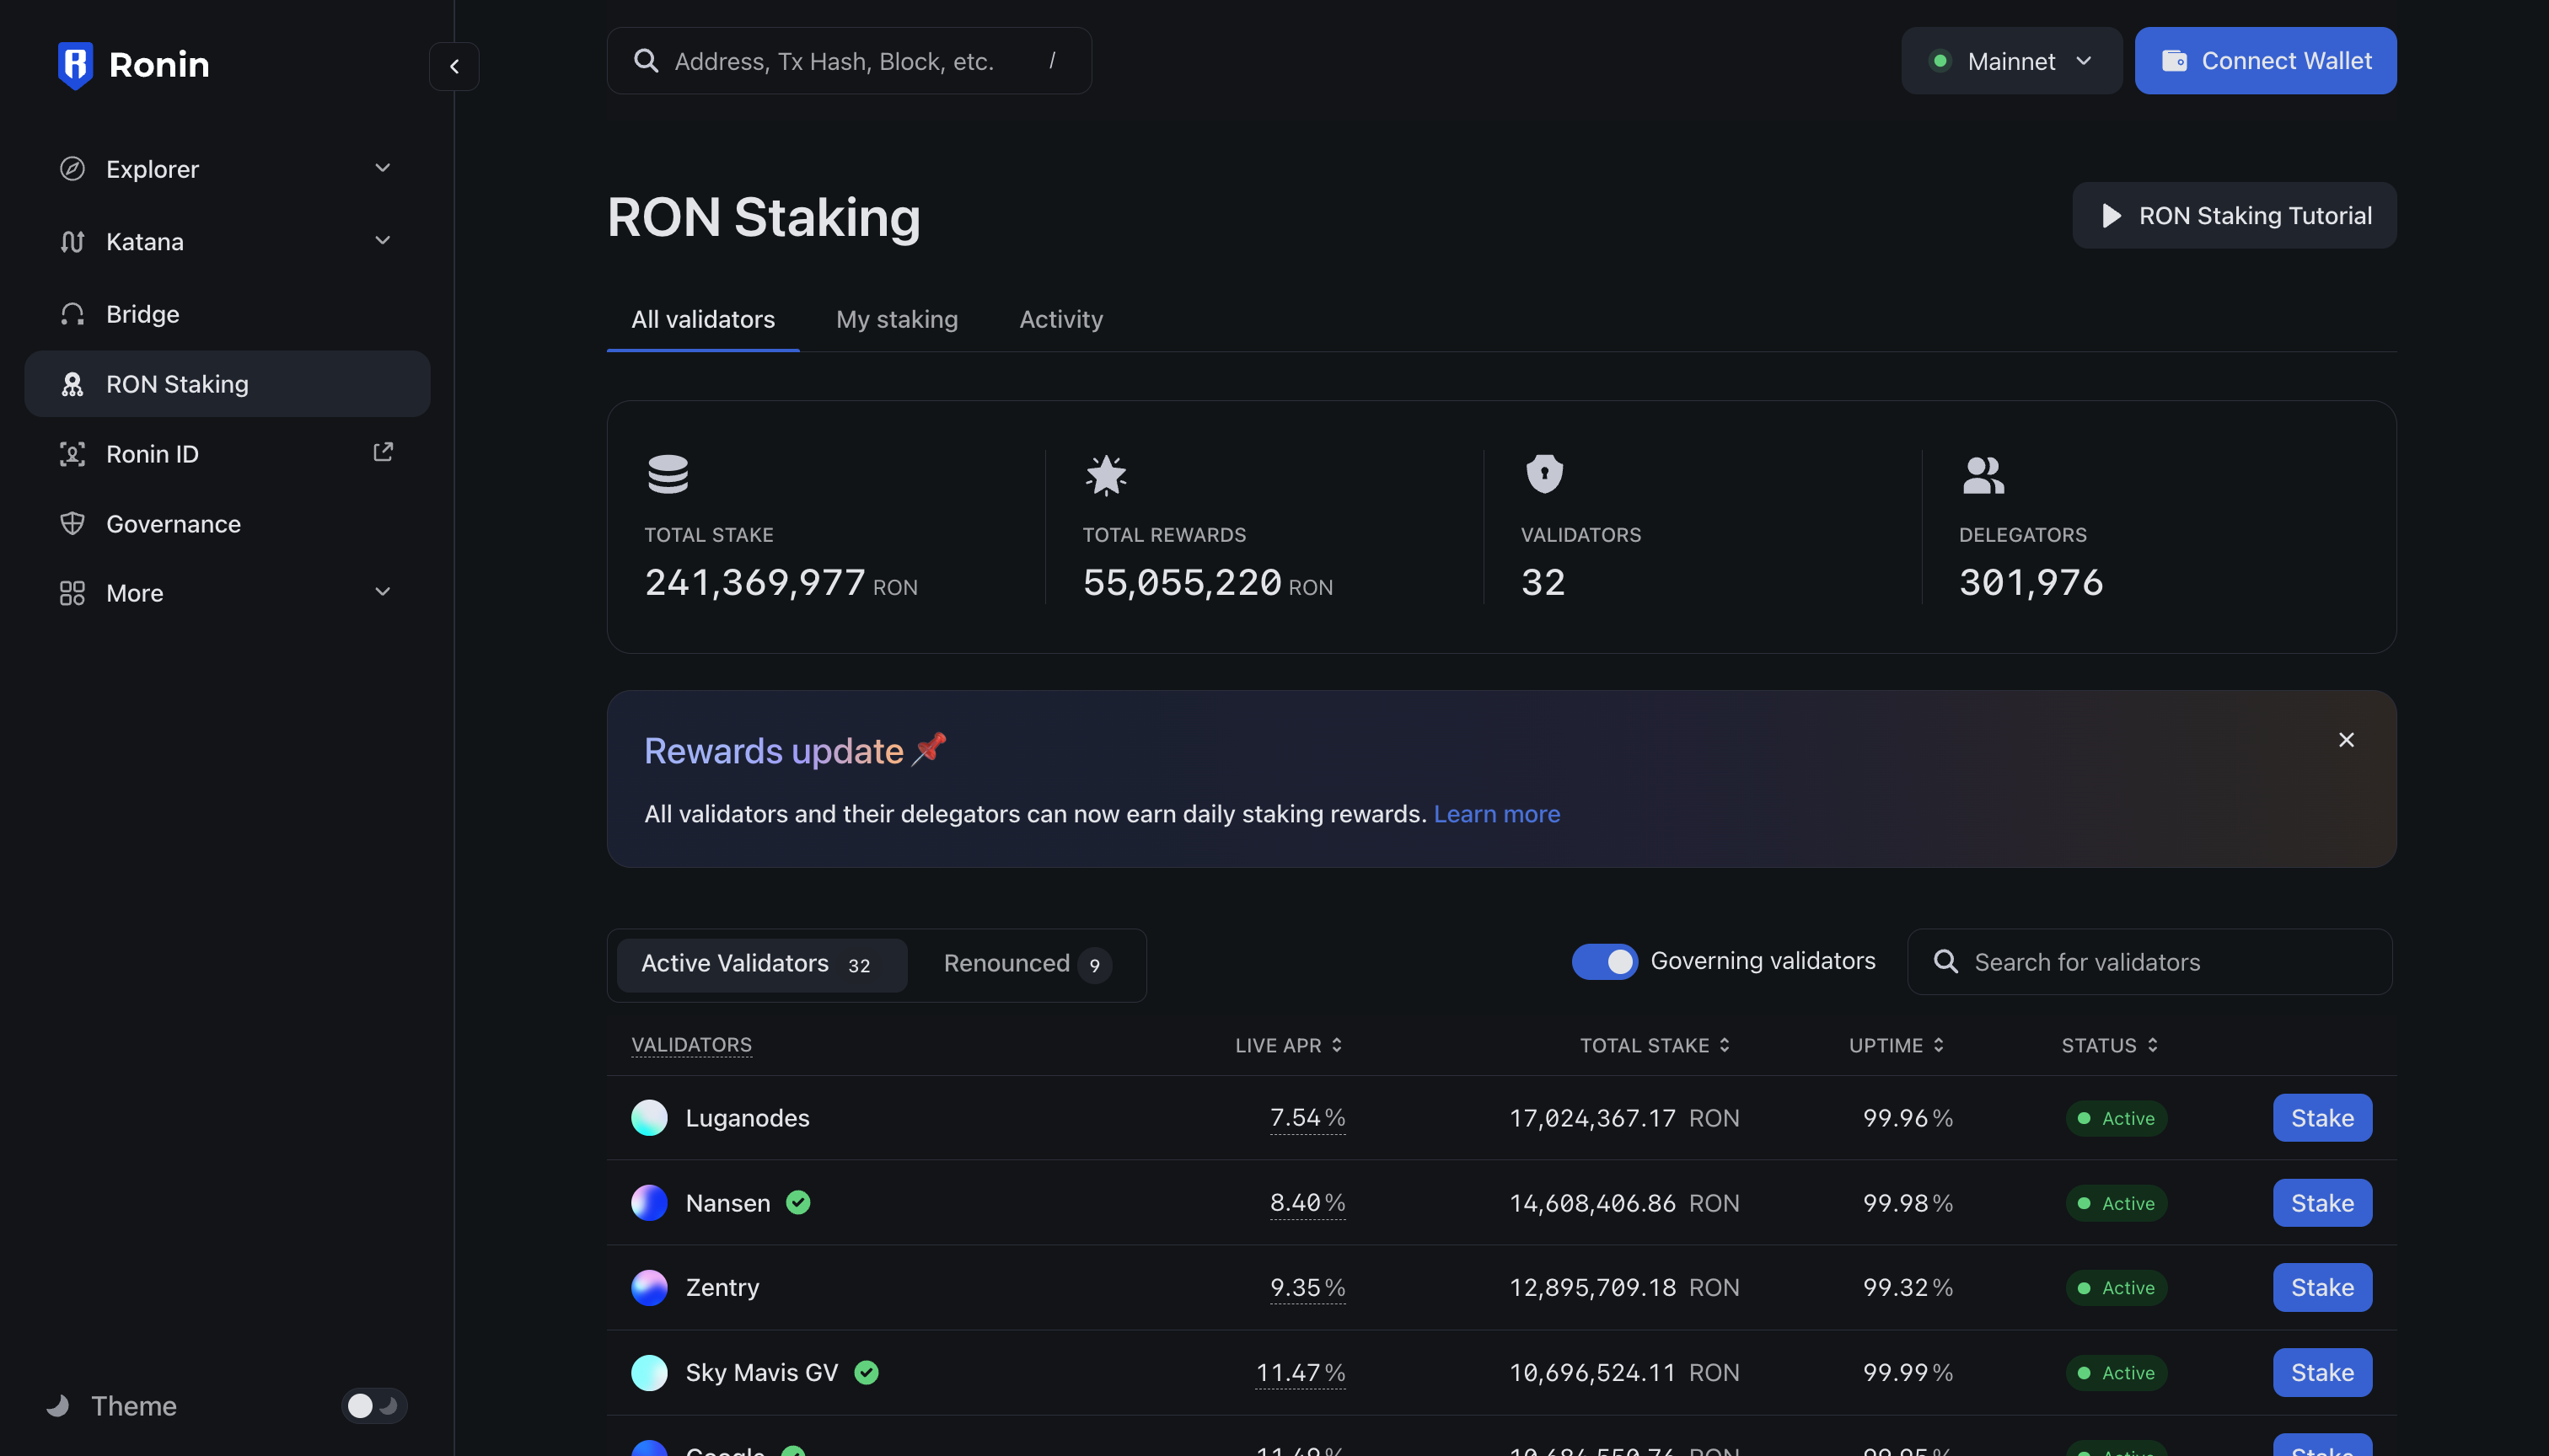Open the Mainnet network dropdown
Screen dimensions: 2549x1456
(x=2010, y=61)
